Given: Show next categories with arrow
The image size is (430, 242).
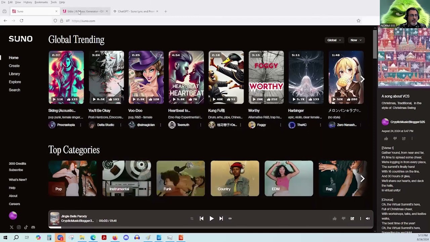Looking at the screenshot, I should pyautogui.click(x=362, y=178).
